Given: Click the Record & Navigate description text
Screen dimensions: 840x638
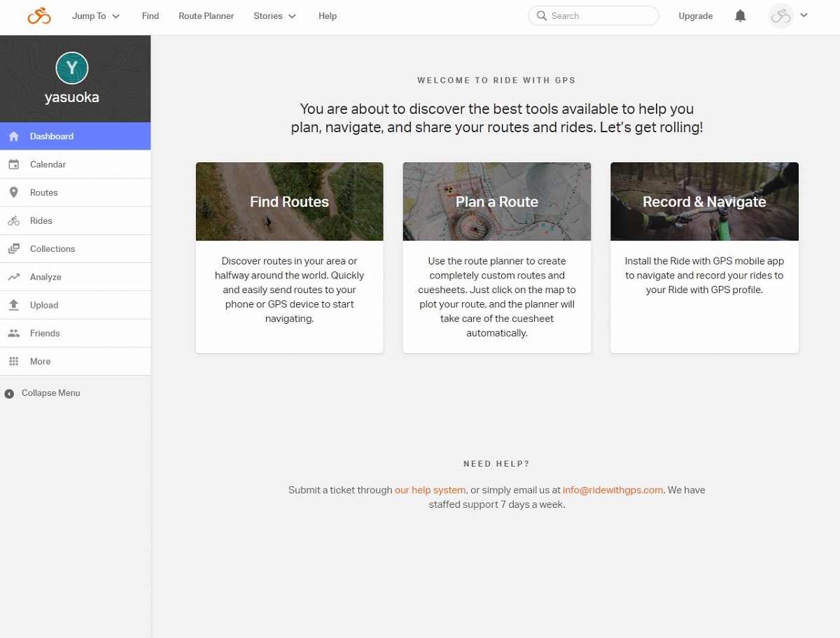Looking at the screenshot, I should (704, 275).
